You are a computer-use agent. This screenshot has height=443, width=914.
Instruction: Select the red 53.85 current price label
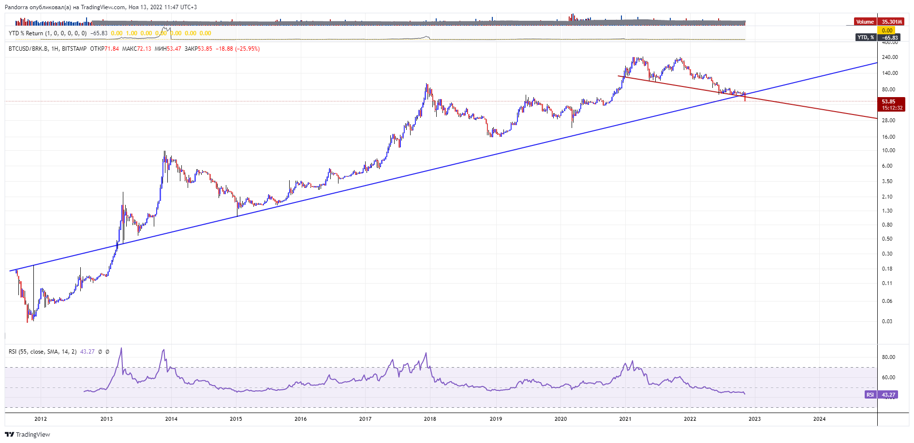(888, 101)
